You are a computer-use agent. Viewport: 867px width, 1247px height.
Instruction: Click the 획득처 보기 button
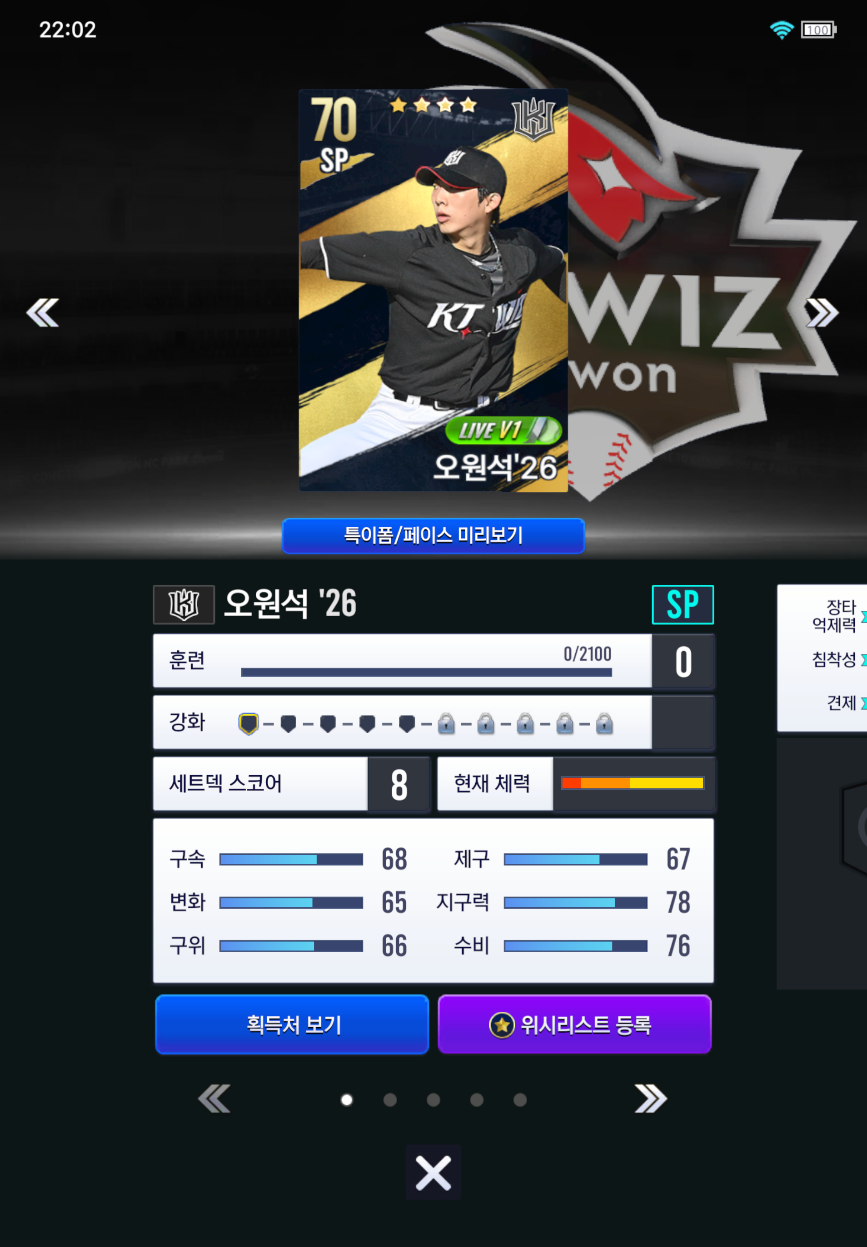coord(292,1024)
